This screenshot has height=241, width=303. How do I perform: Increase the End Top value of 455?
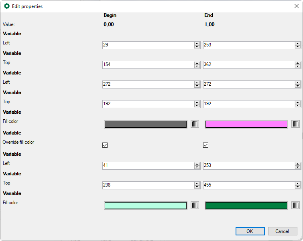[x=298, y=184]
